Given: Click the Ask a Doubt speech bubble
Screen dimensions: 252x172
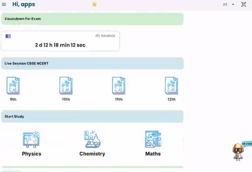Looking at the screenshot, I should point(247,144).
